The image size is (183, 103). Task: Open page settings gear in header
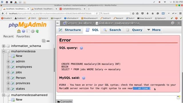(173, 23)
